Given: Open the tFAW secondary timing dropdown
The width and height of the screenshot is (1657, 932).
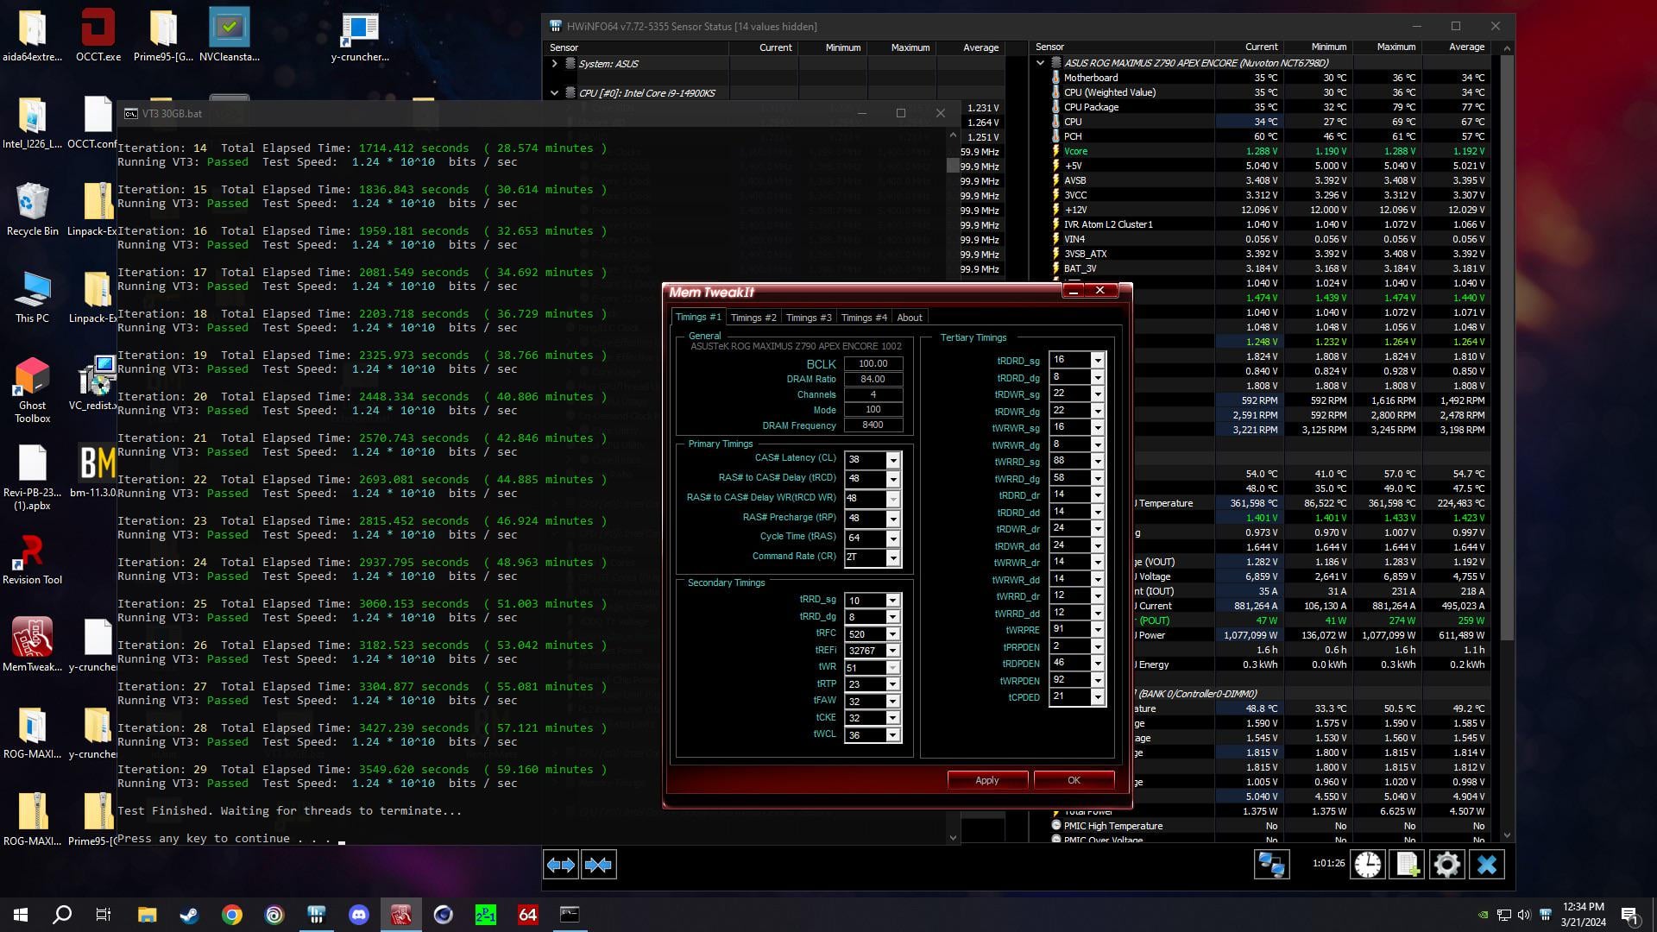Looking at the screenshot, I should point(893,702).
